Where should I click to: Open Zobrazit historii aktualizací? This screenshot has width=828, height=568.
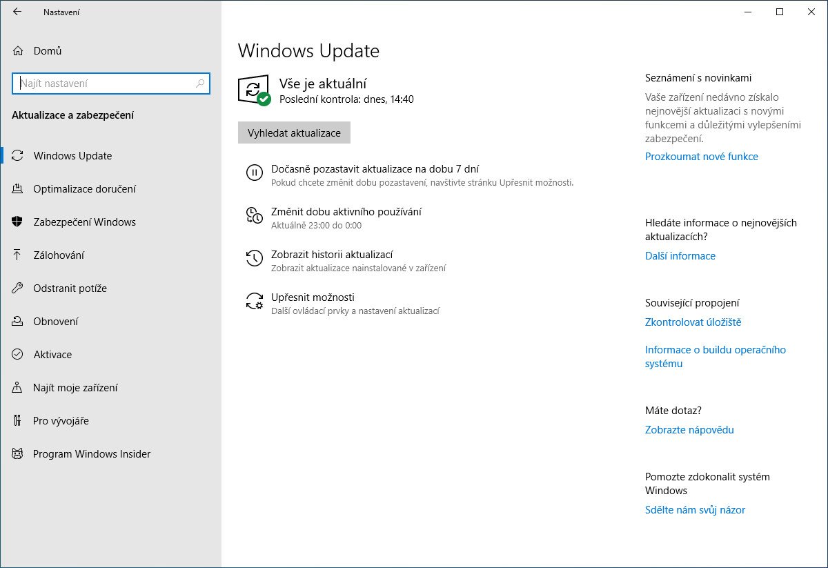332,254
